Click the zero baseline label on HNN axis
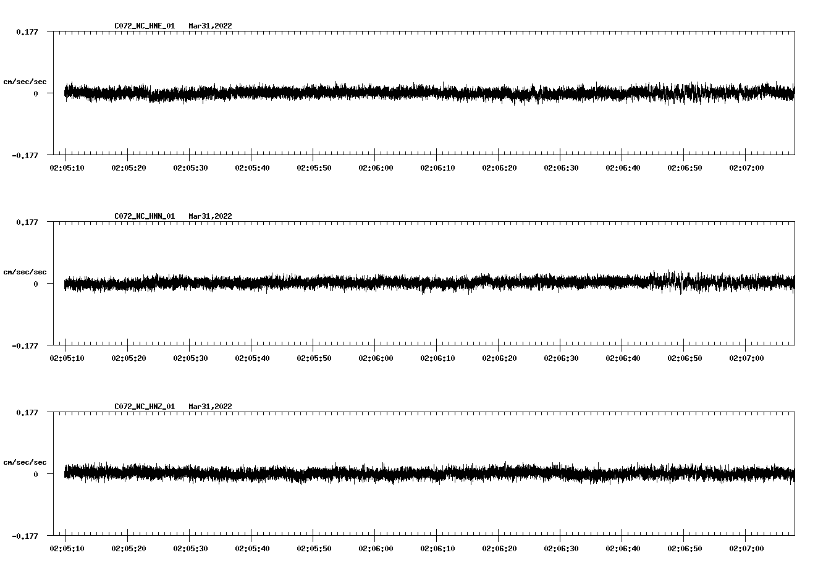 pos(36,284)
